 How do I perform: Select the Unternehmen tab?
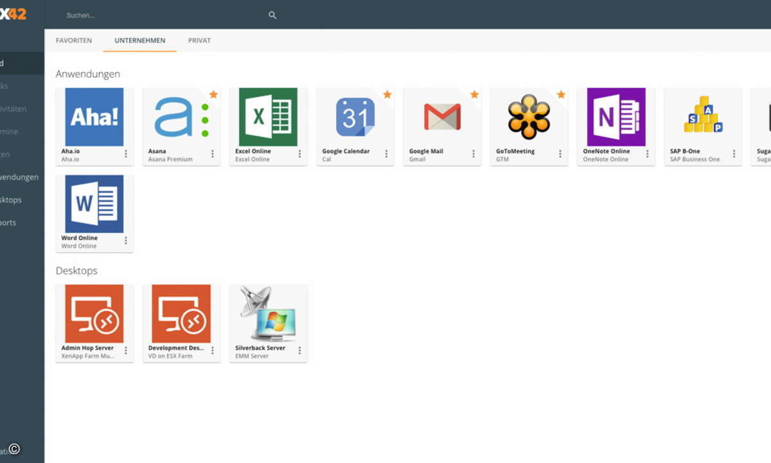point(140,41)
